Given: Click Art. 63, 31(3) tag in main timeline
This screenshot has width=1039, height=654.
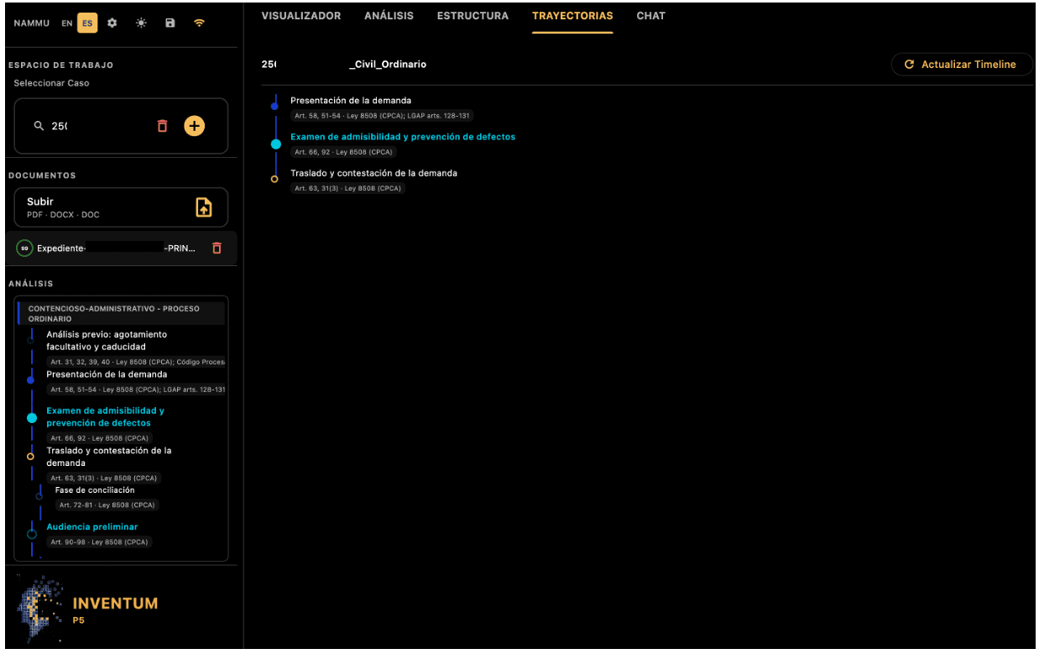Looking at the screenshot, I should 347,188.
